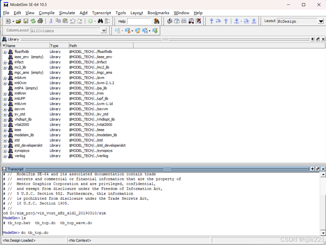Click the Path column header
Viewport: 326px width, 245px height.
101,46
